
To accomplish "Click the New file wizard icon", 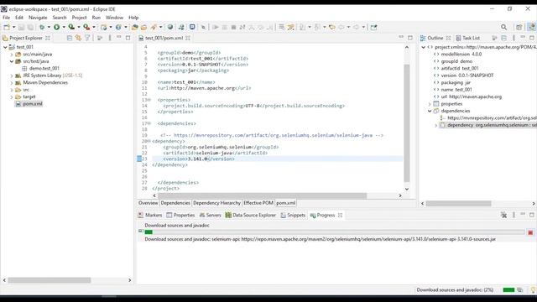I will tap(7, 27).
